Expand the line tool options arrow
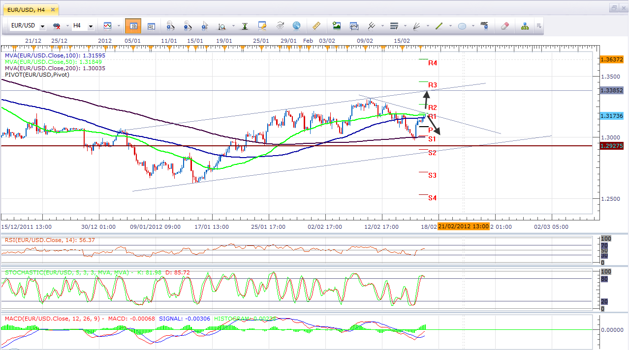Image resolution: width=629 pixels, height=350 pixels. click(450, 26)
